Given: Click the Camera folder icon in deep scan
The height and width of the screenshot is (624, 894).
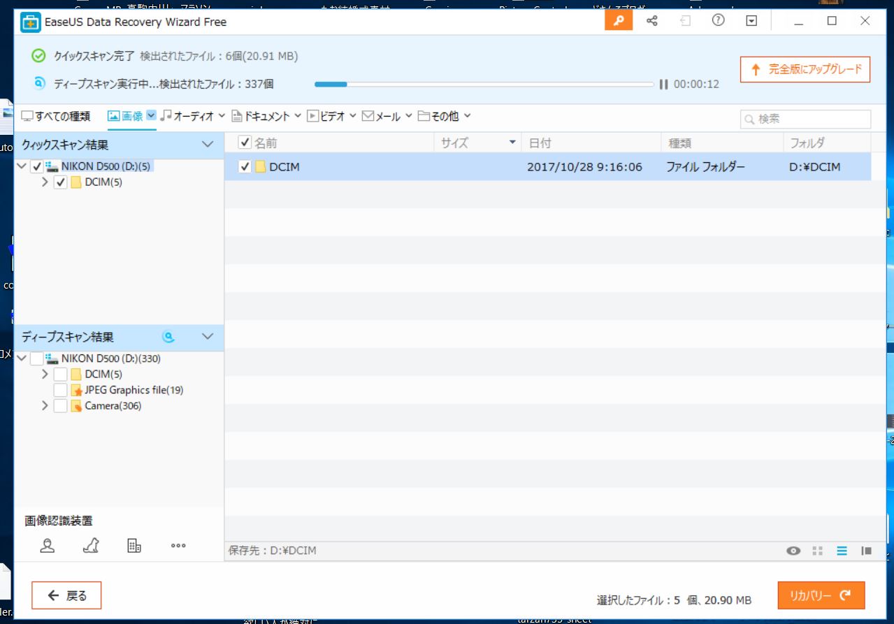Looking at the screenshot, I should point(76,406).
